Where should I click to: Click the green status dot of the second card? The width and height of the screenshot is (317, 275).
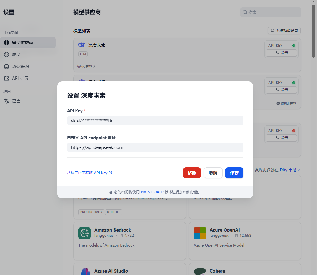point(294,83)
